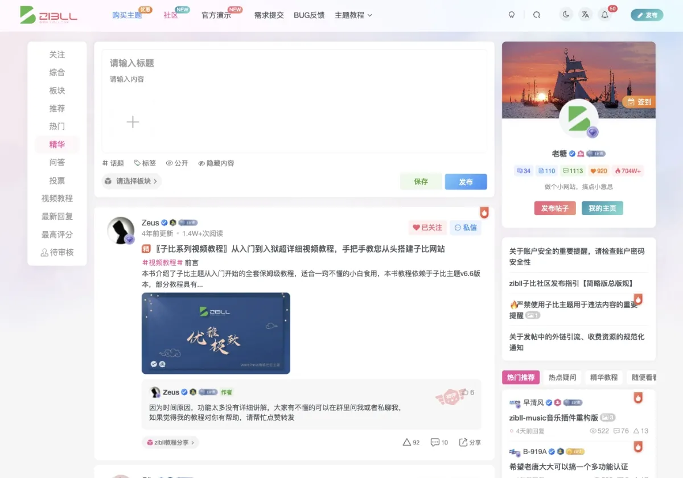Open the 920 likes heart stat
The image size is (683, 478).
[x=599, y=171]
